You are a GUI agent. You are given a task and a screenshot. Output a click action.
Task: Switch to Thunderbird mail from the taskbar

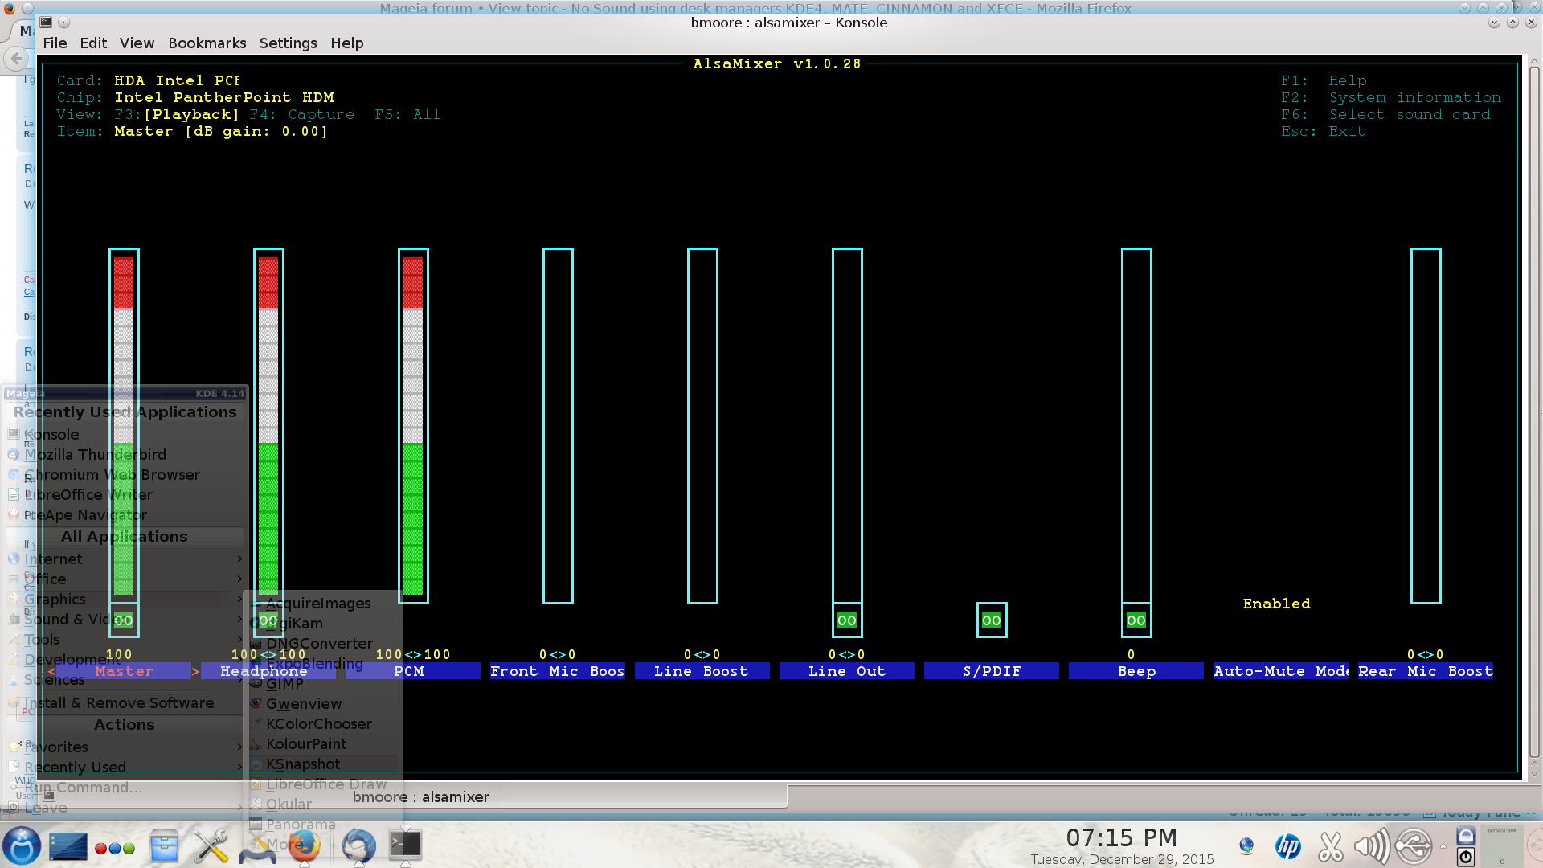pyautogui.click(x=358, y=846)
